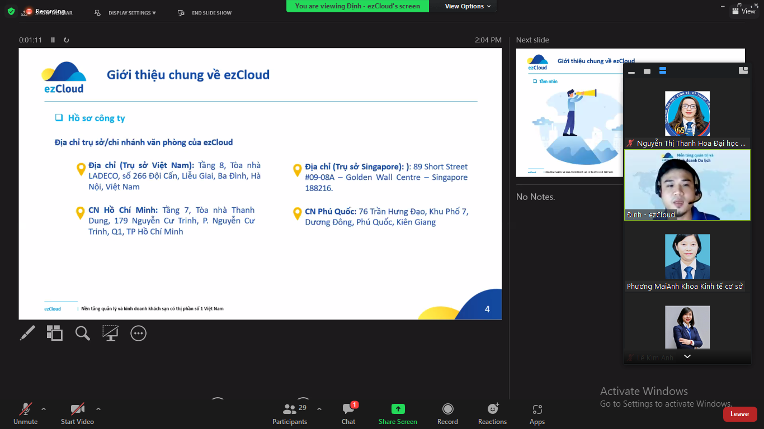
Task: Toggle Start Video camera
Action: click(77, 413)
